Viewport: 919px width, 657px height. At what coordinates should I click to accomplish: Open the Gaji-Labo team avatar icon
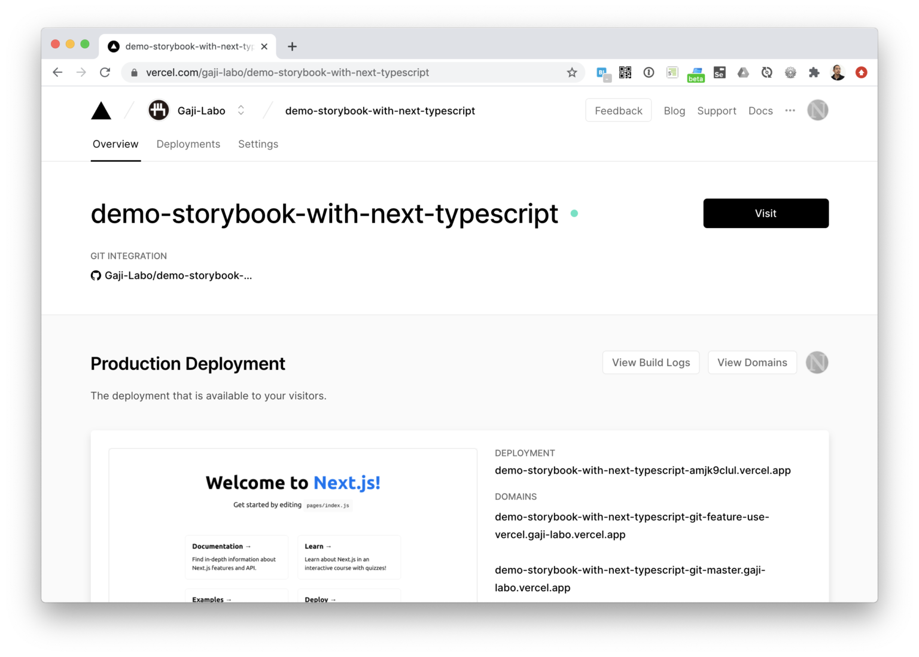(x=159, y=110)
